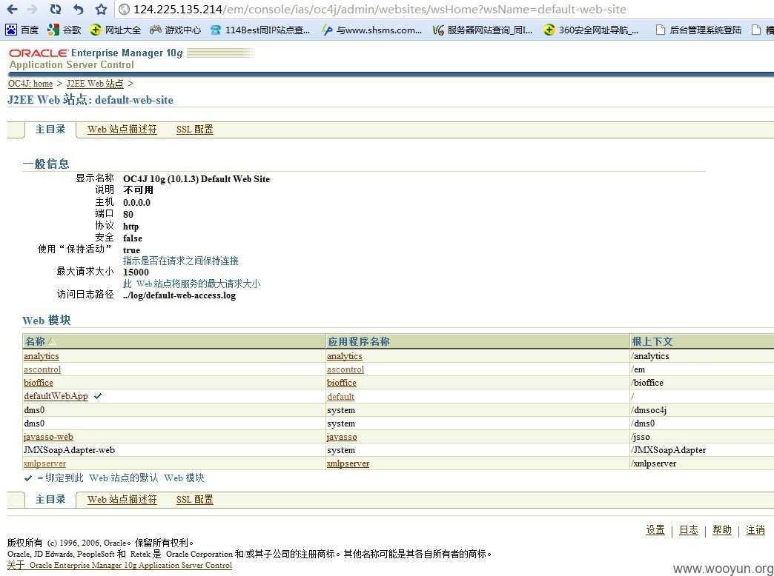Reload the page with the refresh icon
This screenshot has height=576, width=774.
pos(56,9)
